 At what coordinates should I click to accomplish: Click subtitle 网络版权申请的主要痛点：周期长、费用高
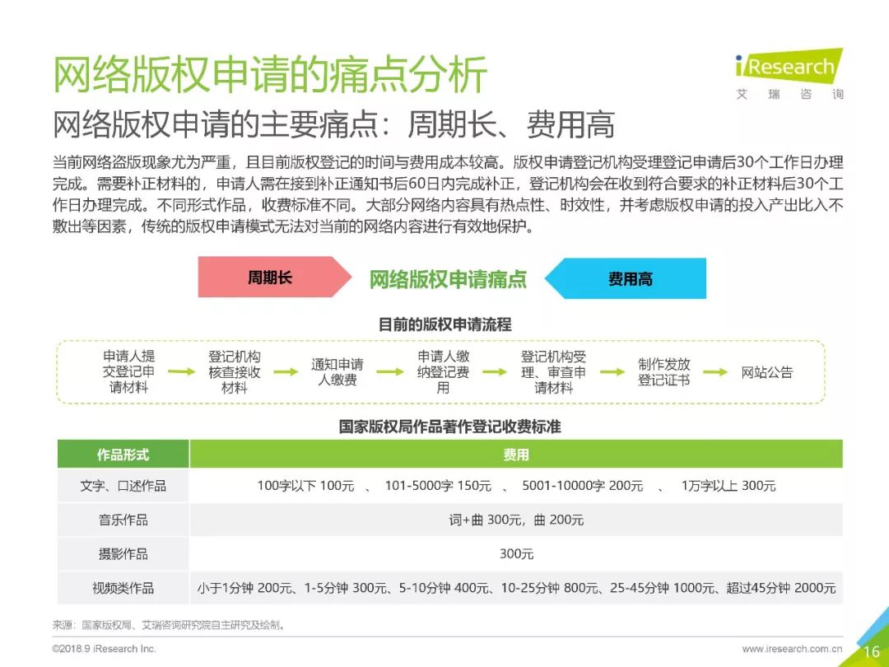(334, 124)
